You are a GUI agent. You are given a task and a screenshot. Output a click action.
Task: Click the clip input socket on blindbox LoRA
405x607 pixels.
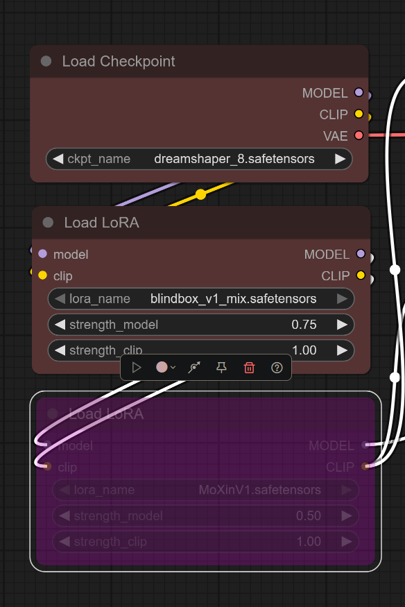point(42,275)
